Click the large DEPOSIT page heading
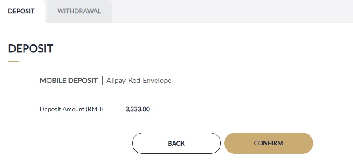Image resolution: width=353 pixels, height=161 pixels. 31,48
